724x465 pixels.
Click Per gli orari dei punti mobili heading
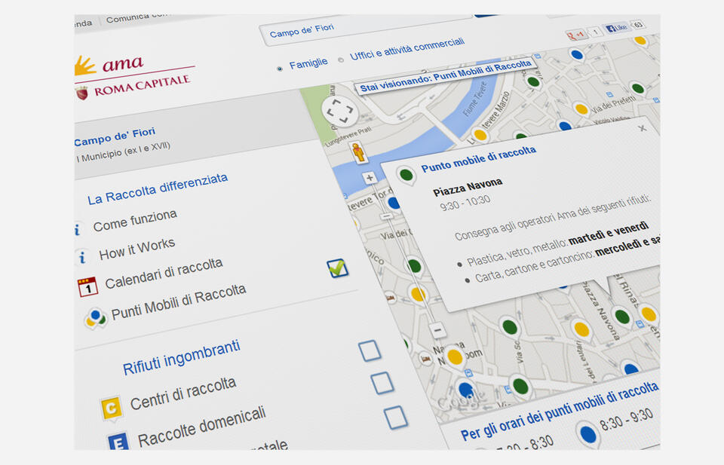tap(560, 411)
